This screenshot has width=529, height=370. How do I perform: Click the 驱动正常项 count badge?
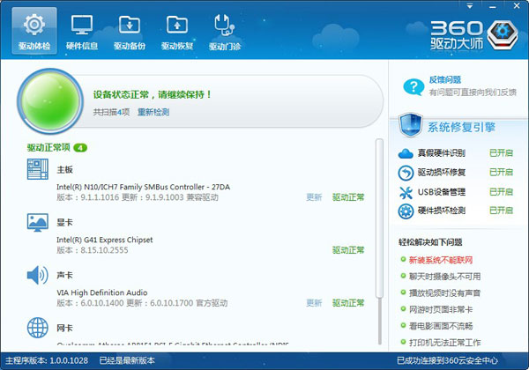click(80, 148)
